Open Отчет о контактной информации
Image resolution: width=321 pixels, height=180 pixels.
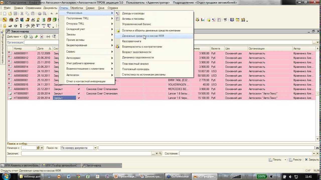pos(87,81)
